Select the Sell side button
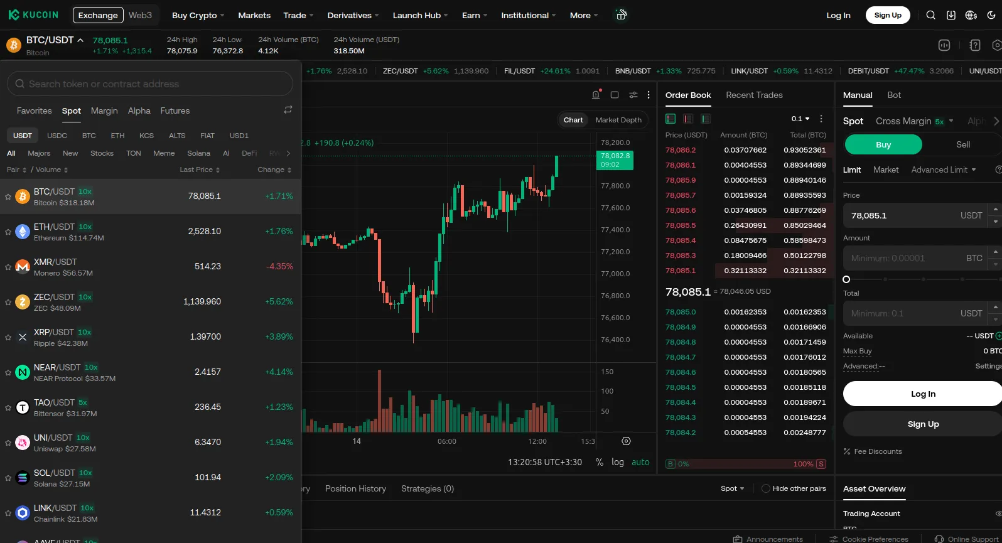Screen dimensions: 1002x543 [963, 144]
